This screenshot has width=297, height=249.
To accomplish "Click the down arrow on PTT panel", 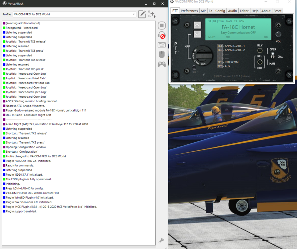I will (x=197, y=34).
